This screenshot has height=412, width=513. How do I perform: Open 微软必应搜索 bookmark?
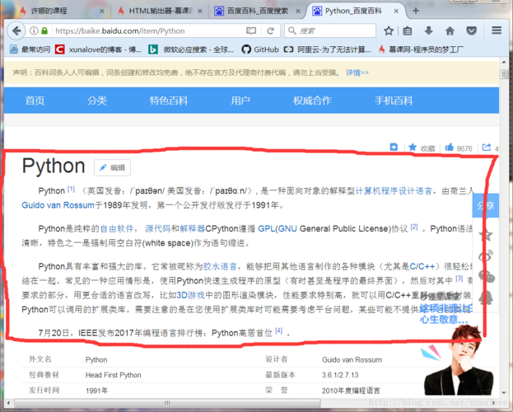191,49
